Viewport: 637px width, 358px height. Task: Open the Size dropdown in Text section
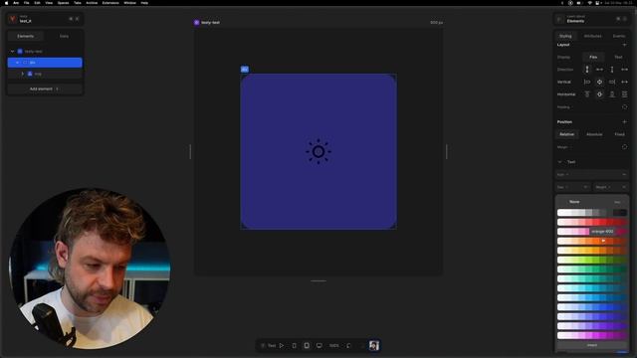[x=572, y=187]
